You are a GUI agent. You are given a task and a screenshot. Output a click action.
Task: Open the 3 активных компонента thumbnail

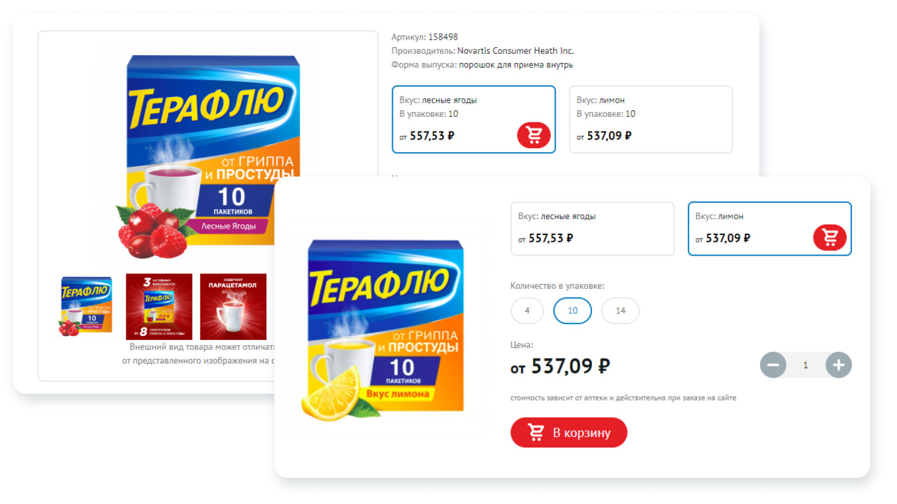click(x=159, y=307)
